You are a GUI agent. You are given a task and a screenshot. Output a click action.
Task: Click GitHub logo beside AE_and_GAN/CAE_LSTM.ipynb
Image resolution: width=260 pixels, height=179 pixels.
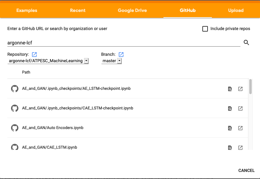15,147
